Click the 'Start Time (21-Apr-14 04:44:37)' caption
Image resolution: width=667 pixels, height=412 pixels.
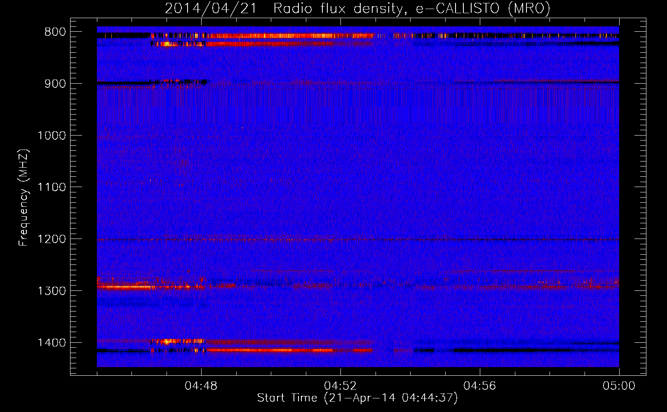click(x=357, y=398)
